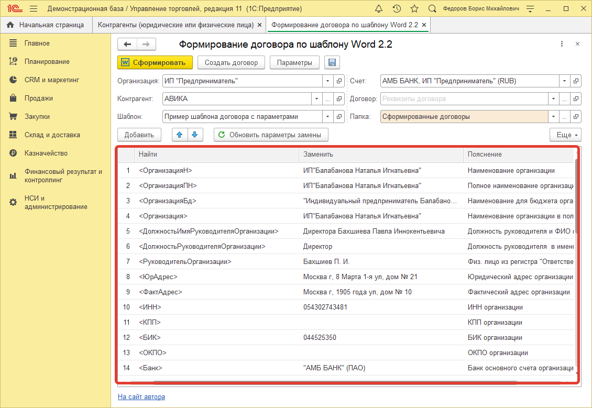Open the three-dots form options menu

562,45
